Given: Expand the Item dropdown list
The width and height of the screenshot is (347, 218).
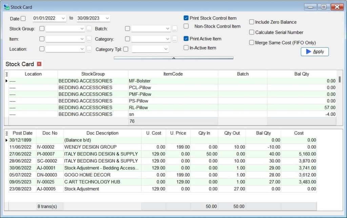Looking at the screenshot, I should pyautogui.click(x=82, y=39).
